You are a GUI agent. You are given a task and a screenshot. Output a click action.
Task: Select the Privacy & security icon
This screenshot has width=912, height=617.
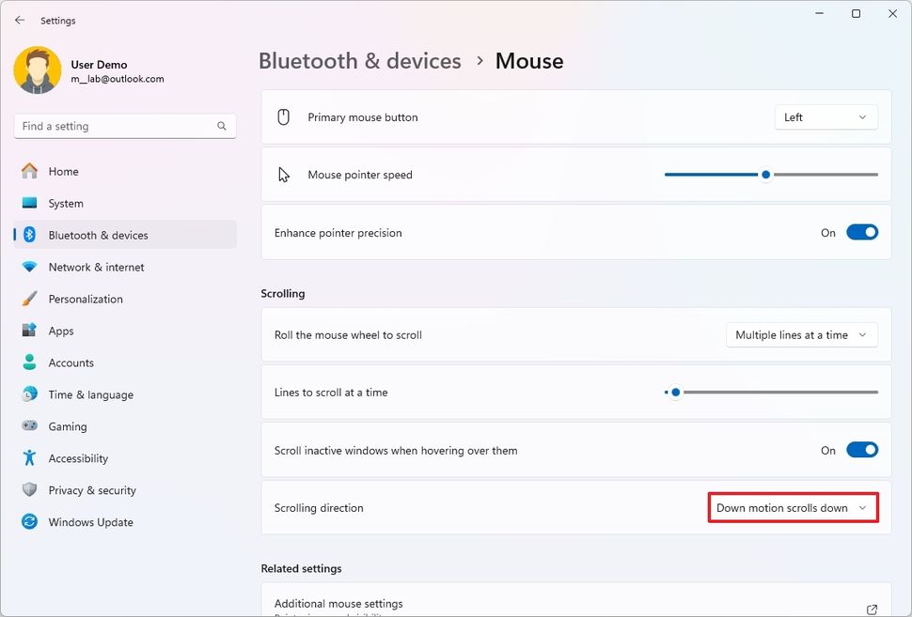(31, 490)
